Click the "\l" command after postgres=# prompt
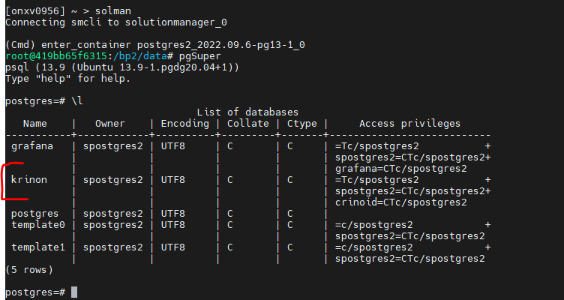Image resolution: width=564 pixels, height=300 pixels. click(77, 101)
